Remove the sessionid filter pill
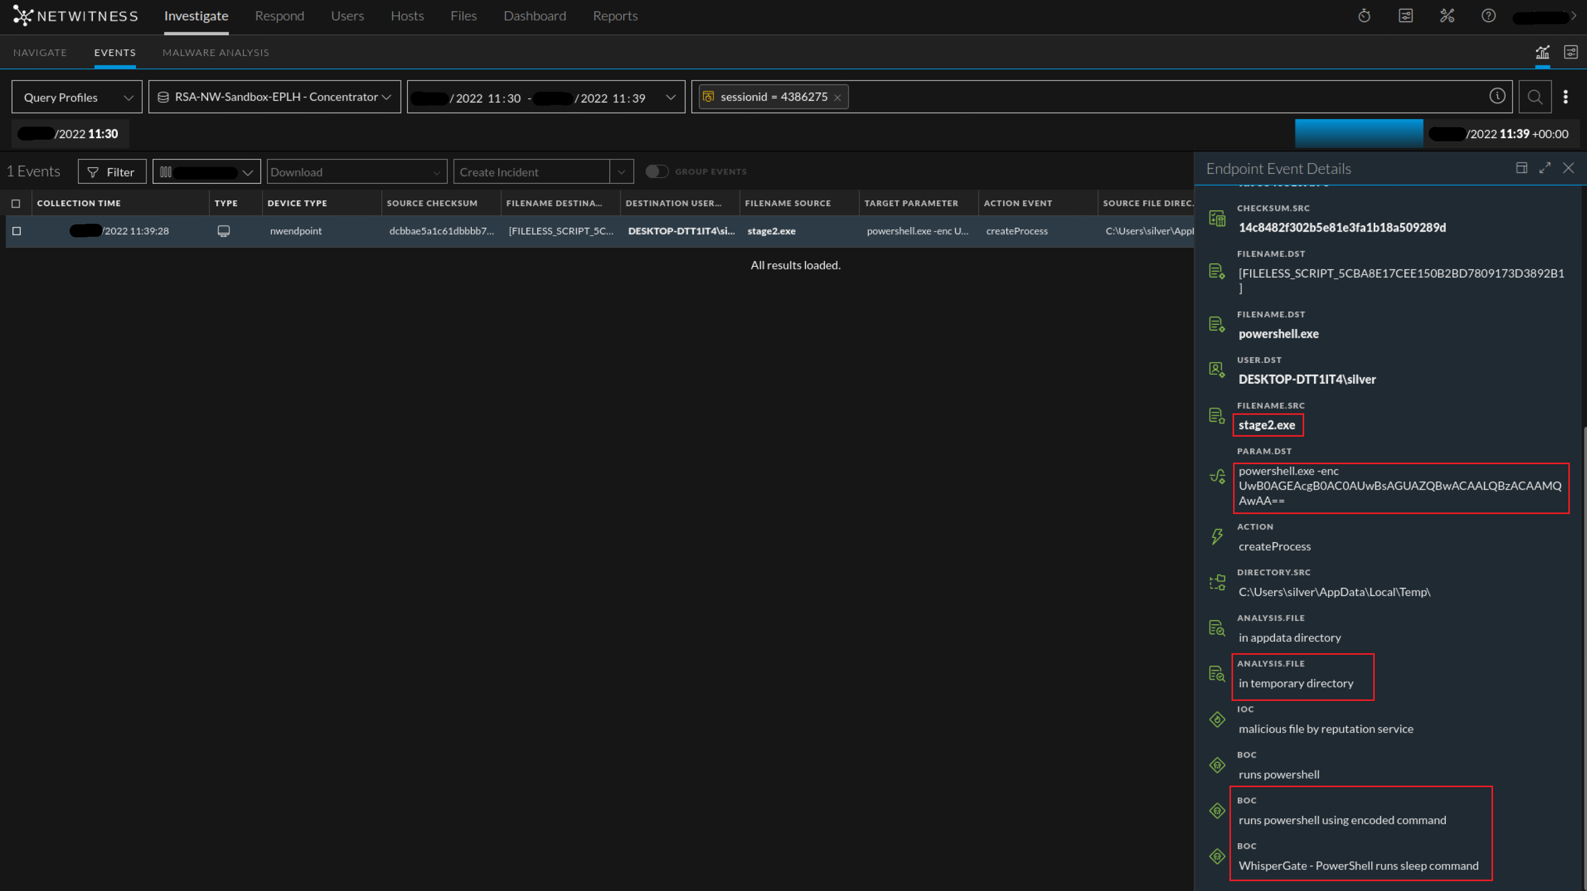Image resolution: width=1587 pixels, height=891 pixels. [x=837, y=98]
